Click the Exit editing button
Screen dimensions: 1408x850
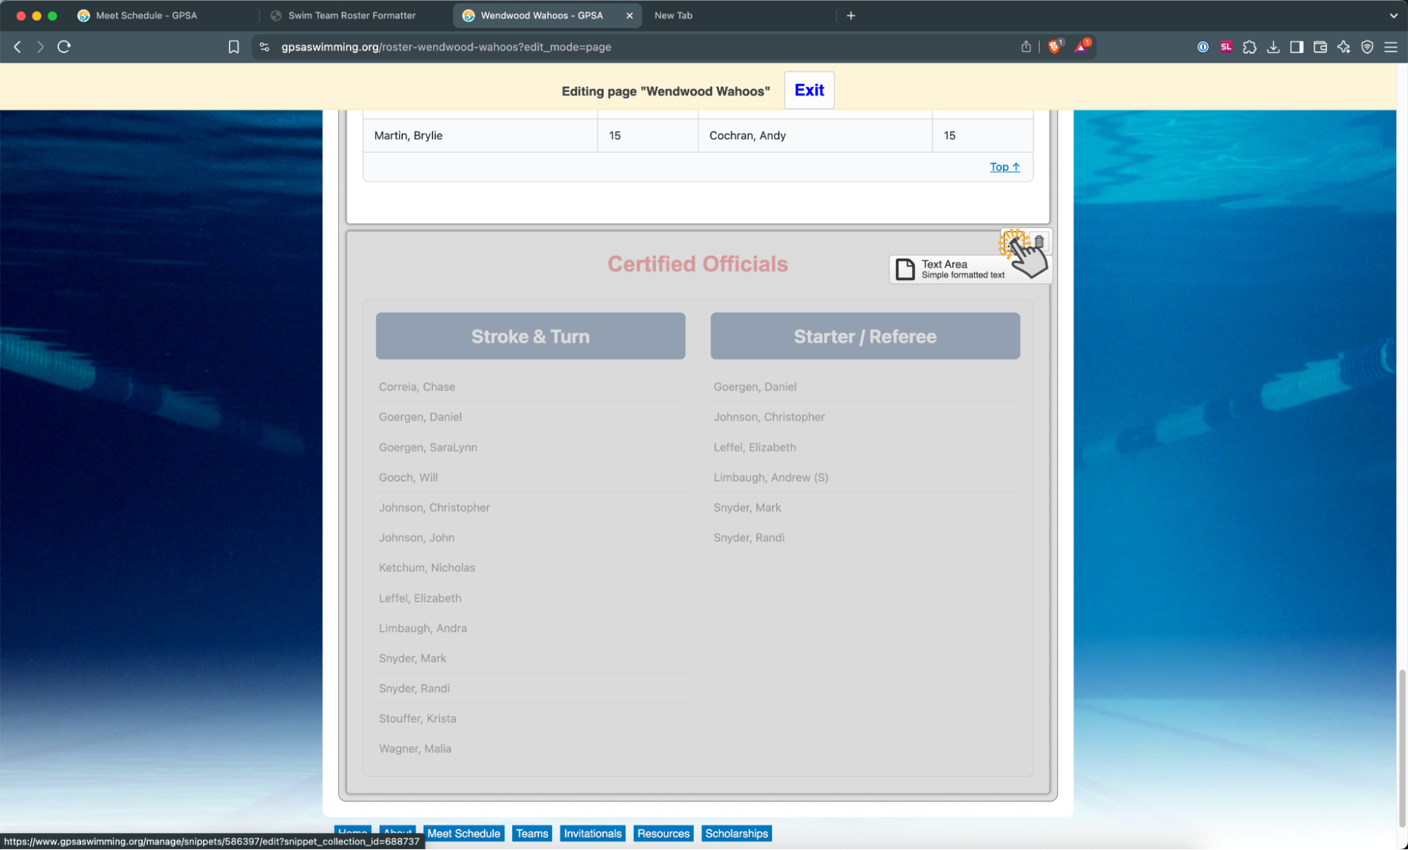809,90
